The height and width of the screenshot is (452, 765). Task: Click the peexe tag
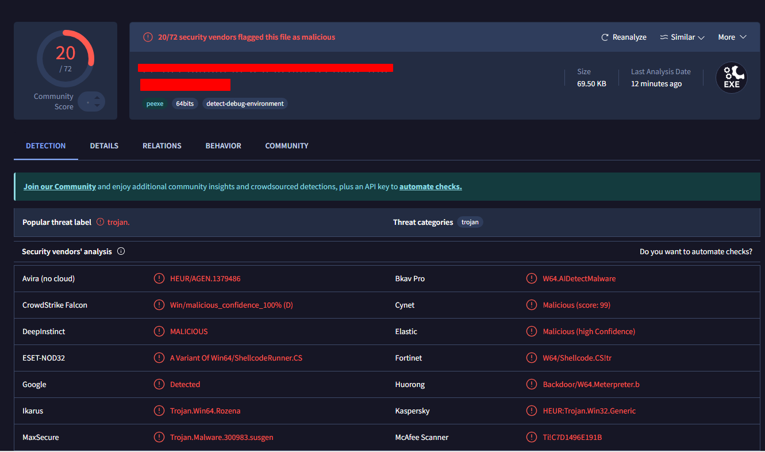[x=155, y=104]
